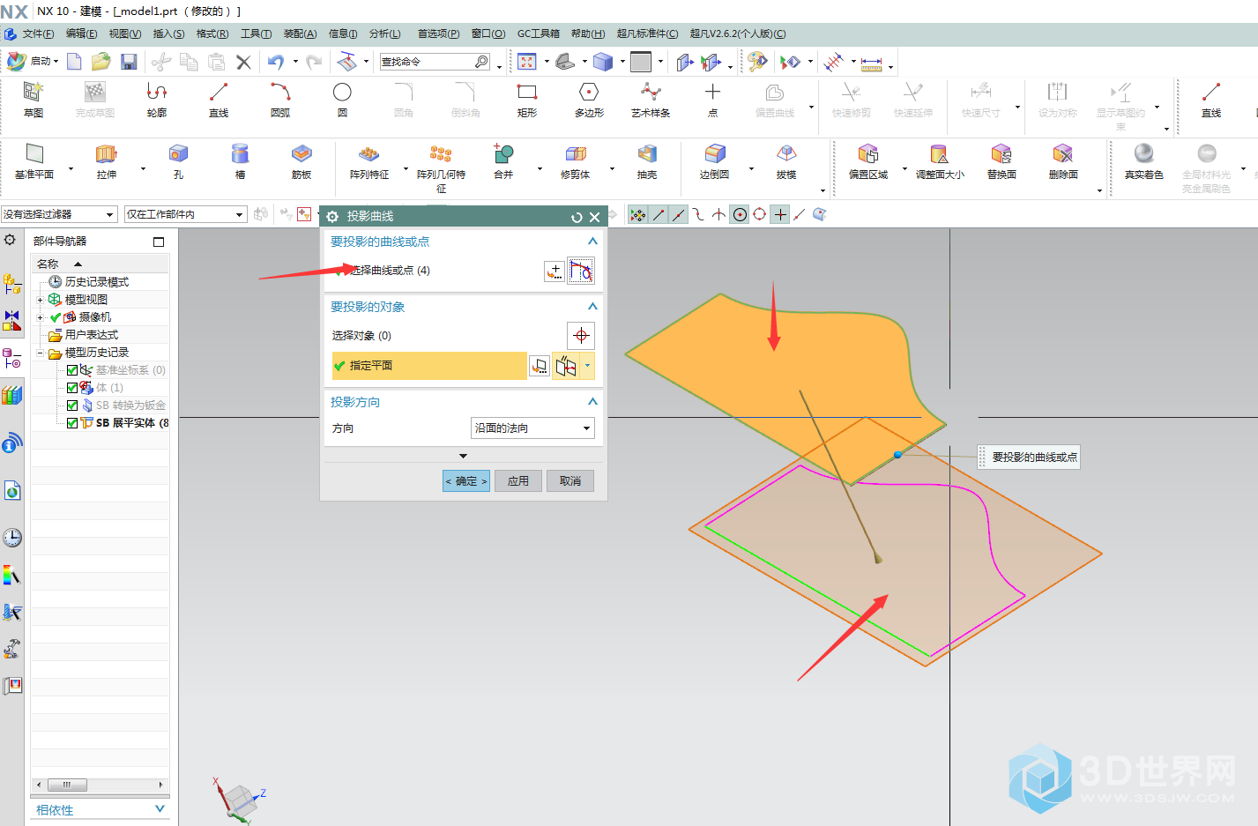Activate the 拉伸 extrude tool
The height and width of the screenshot is (826, 1258).
[x=107, y=161]
